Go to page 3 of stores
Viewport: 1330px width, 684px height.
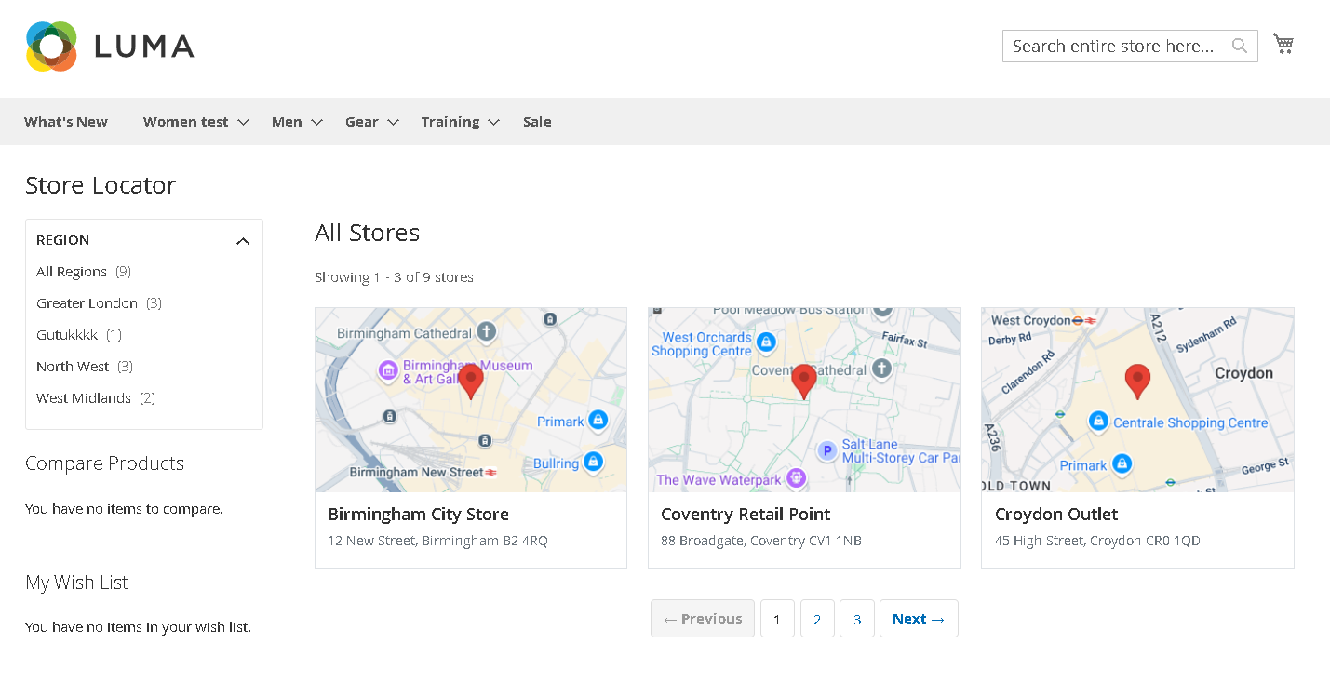point(857,619)
